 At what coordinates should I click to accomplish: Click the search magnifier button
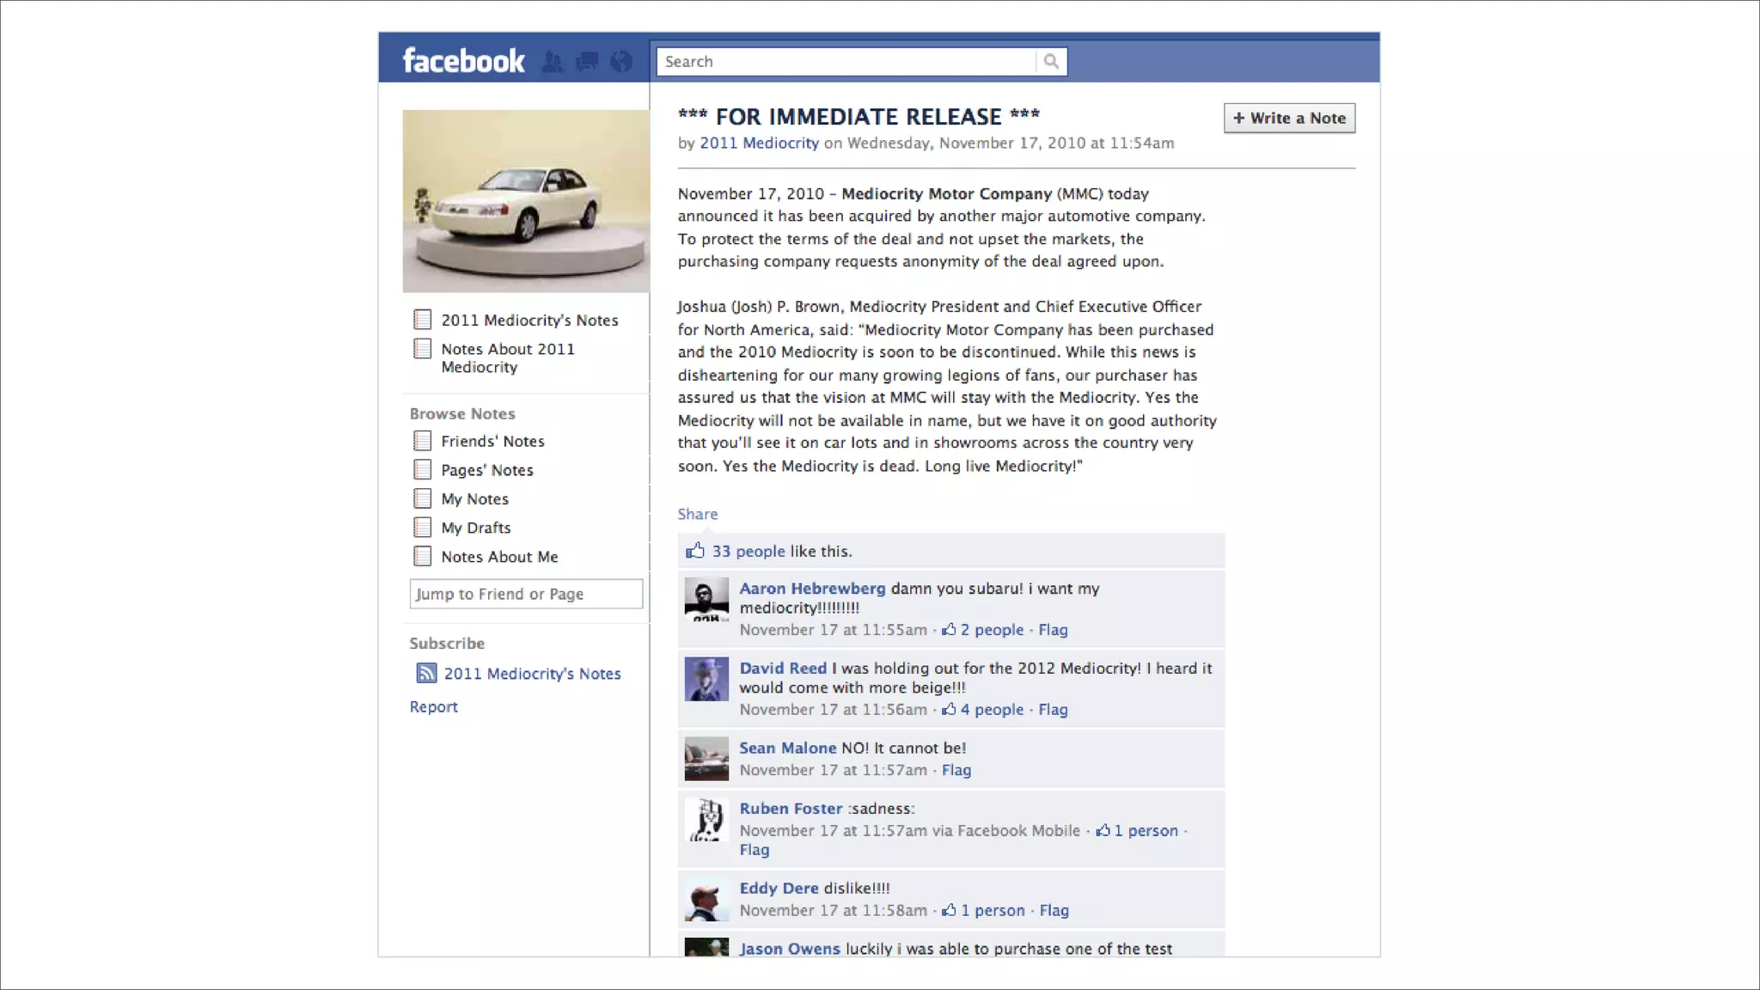(1051, 62)
